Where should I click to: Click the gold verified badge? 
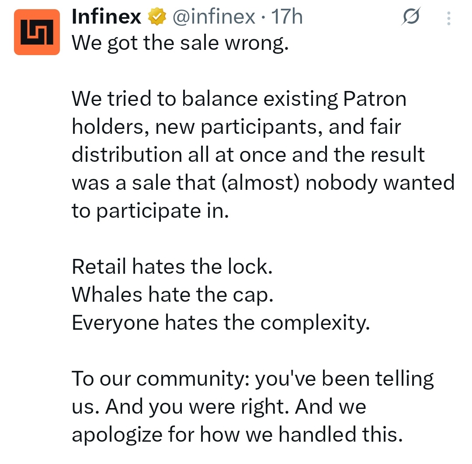pos(157,17)
